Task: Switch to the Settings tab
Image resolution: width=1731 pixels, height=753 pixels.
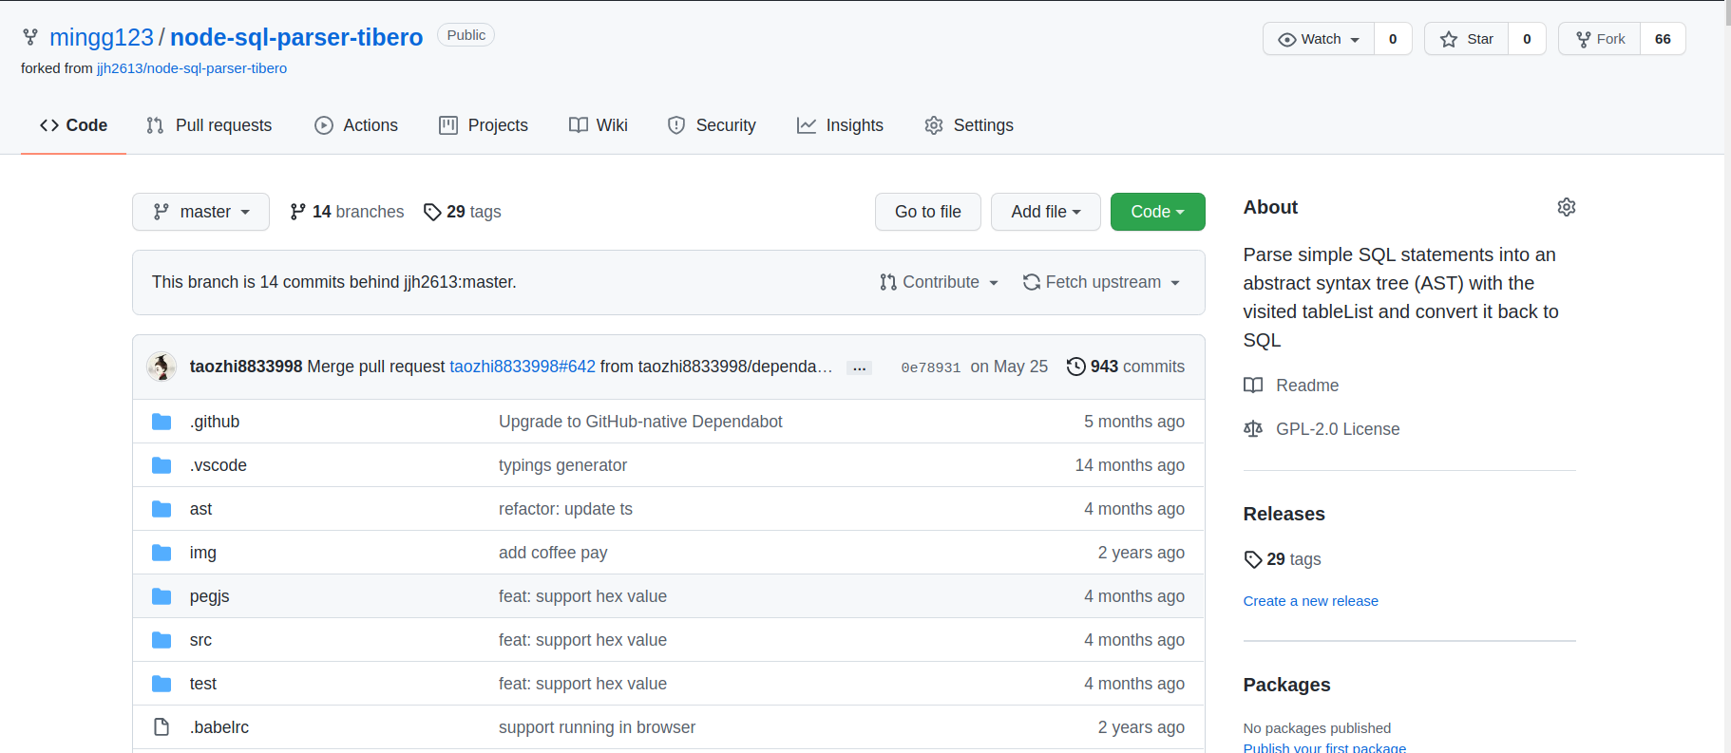Action: pyautogui.click(x=969, y=125)
